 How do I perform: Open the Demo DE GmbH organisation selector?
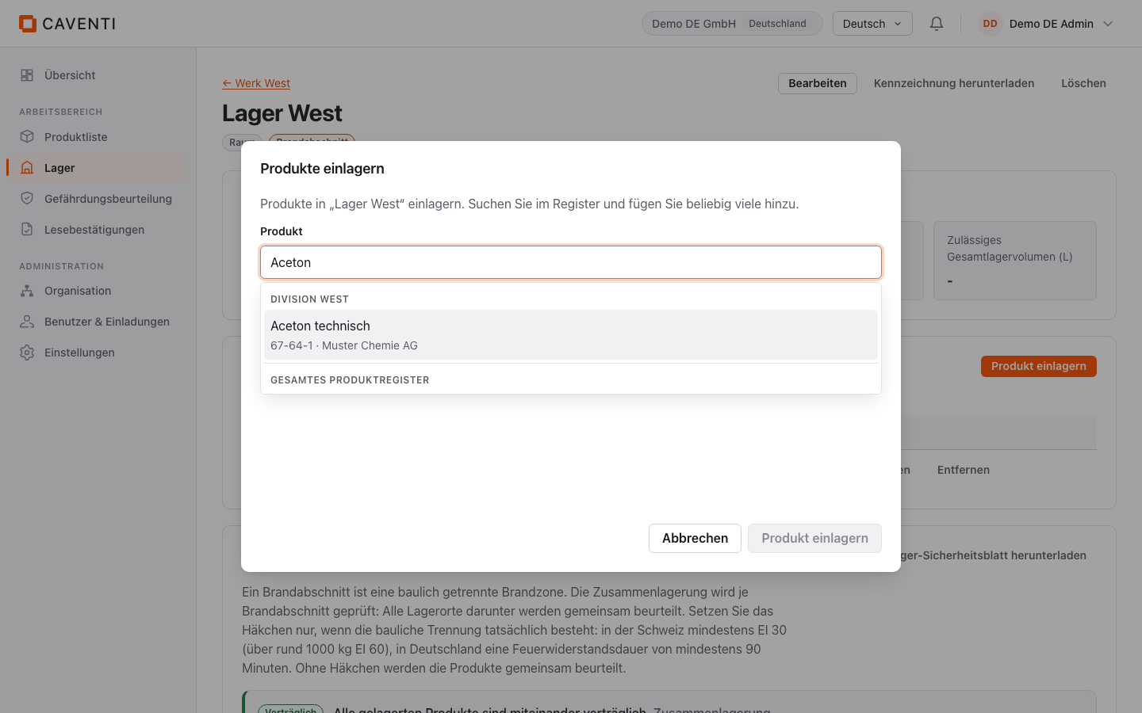[731, 24]
